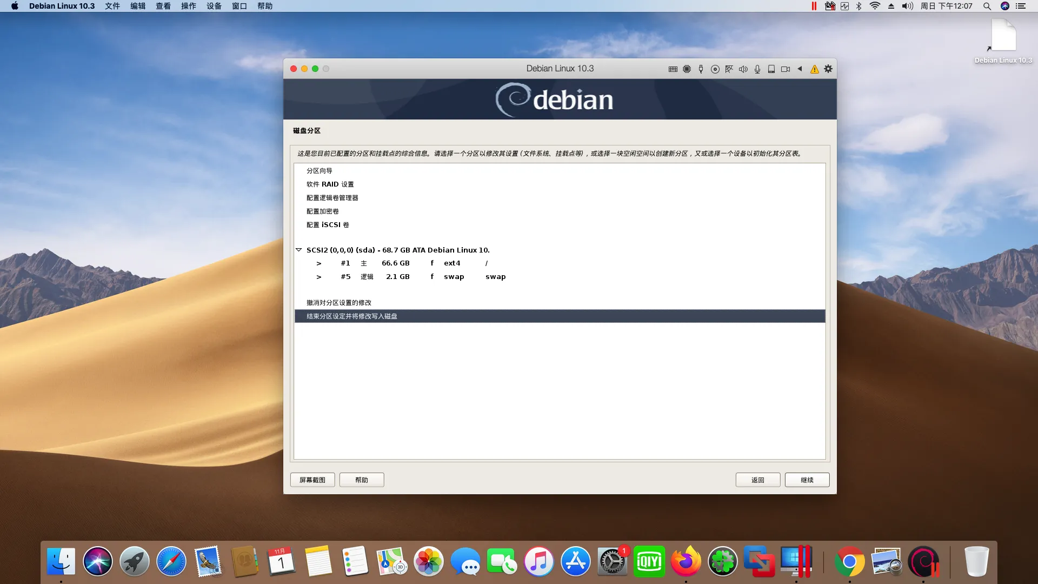The width and height of the screenshot is (1038, 584).
Task: Click the 屏幕截图 button
Action: click(x=312, y=480)
